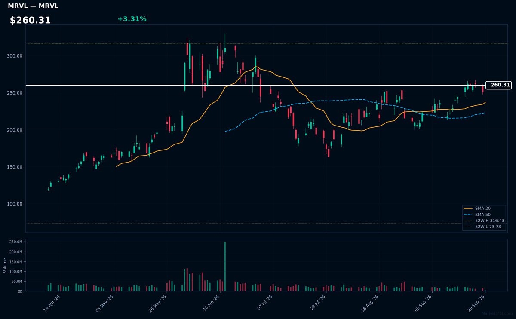Image resolution: width=516 pixels, height=319 pixels.
Task: Click the 29 Sep '26 date label
Action: click(476, 303)
